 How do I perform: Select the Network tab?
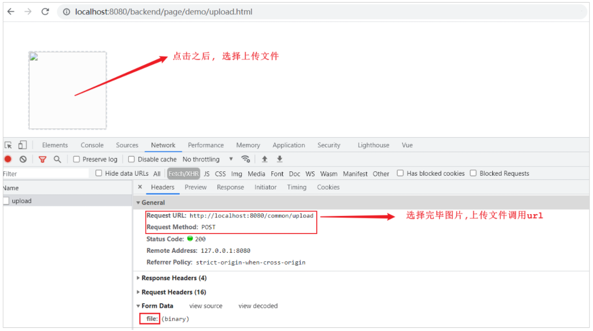pos(163,145)
